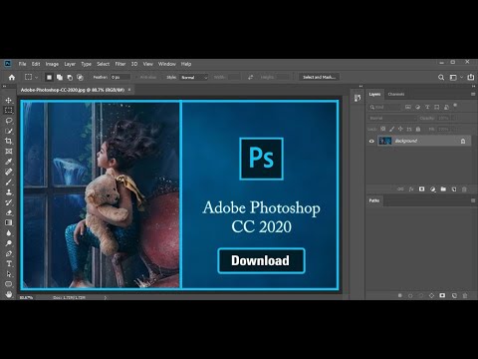
Task: Toggle pixel layer filter in Layers panel
Action: [408, 107]
